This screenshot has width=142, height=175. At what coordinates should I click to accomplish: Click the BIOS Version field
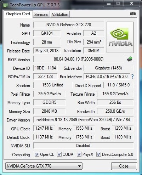[x=79, y=59]
